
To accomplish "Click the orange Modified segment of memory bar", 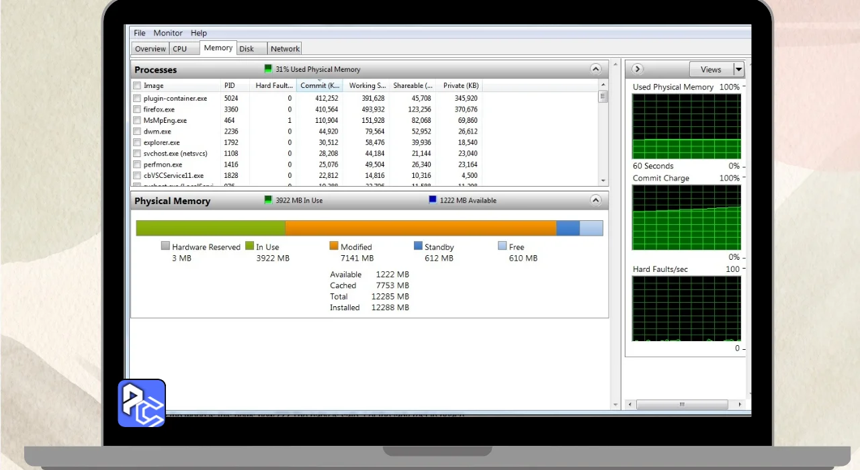I will [421, 228].
